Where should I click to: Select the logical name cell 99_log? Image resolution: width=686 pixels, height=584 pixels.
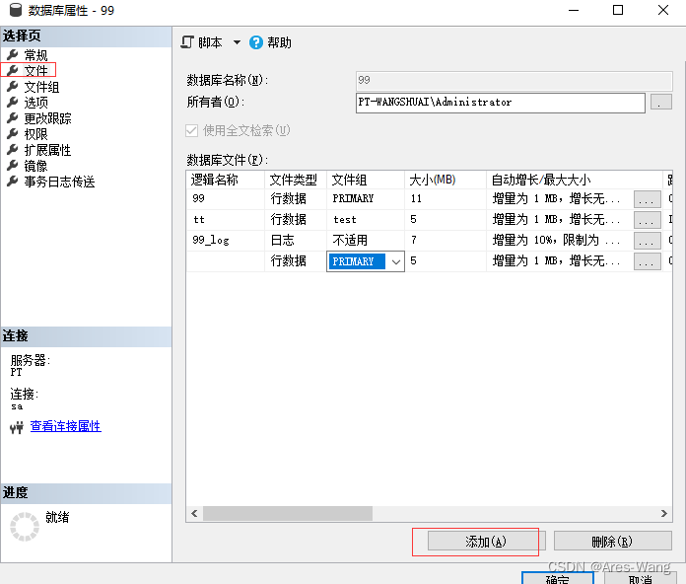(x=226, y=240)
